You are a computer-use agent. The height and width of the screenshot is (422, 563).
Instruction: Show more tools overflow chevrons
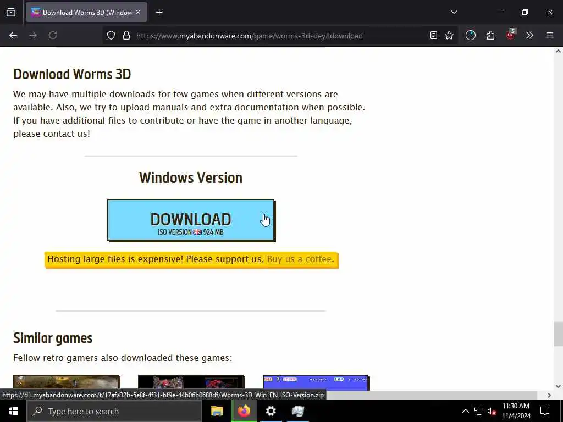529,35
